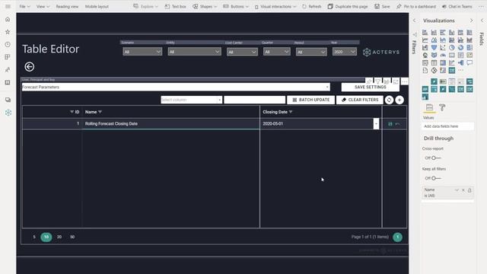Viewport: 487px width, 274px height.
Task: Open the three-dots get more visuals menu
Action: [x=460, y=70]
